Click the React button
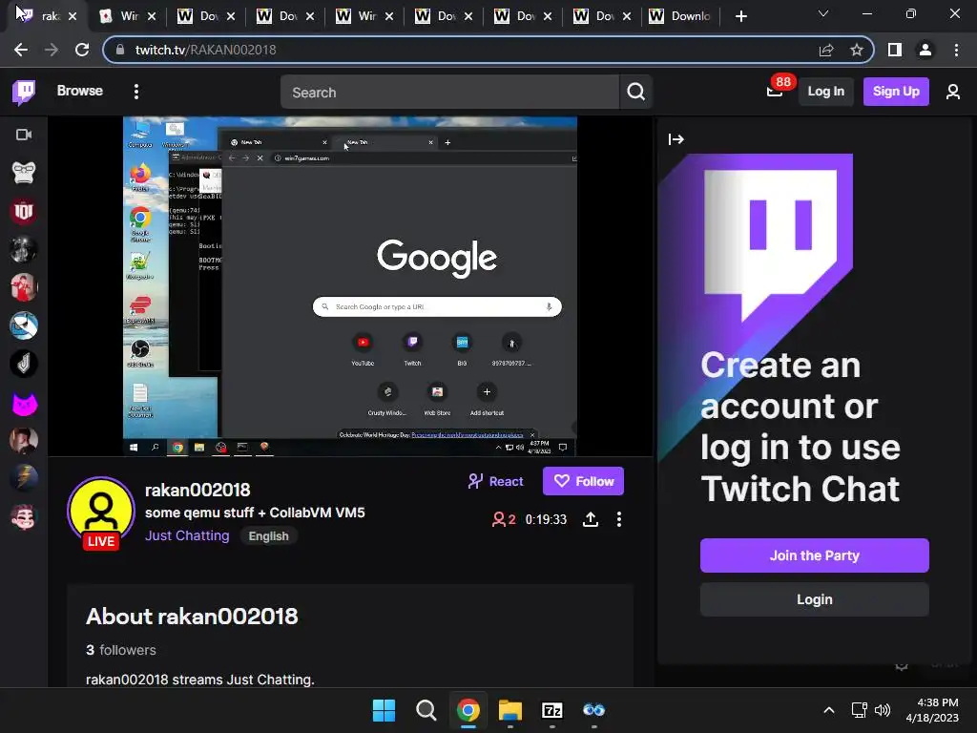The image size is (977, 733). pyautogui.click(x=496, y=481)
